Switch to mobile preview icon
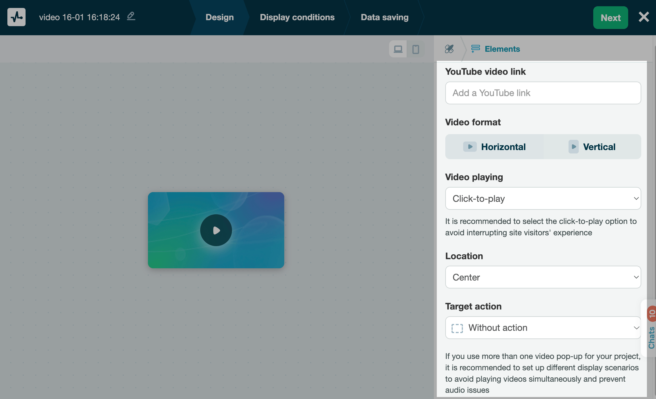Viewport: 656px width, 399px height. 415,49
